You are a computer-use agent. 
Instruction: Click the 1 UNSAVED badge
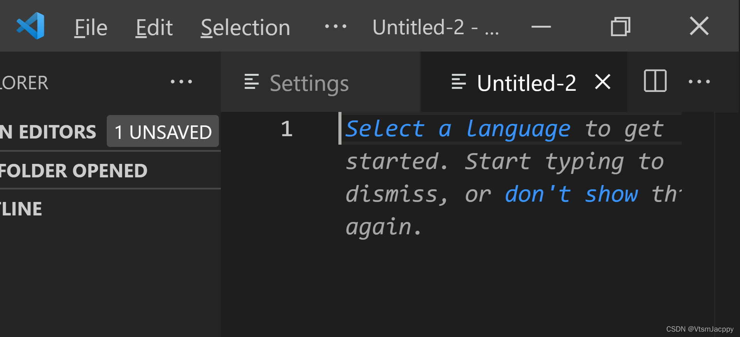coord(163,132)
